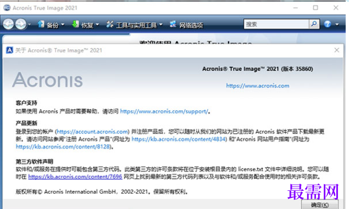Open kb.acronis.com/content/4834 link
The image size is (349, 209).
click(179, 139)
